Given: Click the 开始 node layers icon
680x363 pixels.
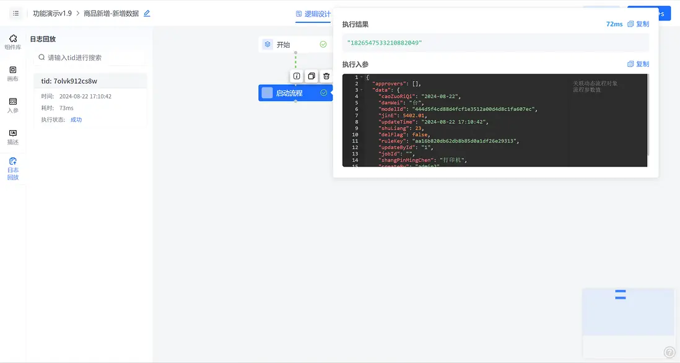Looking at the screenshot, I should [268, 44].
